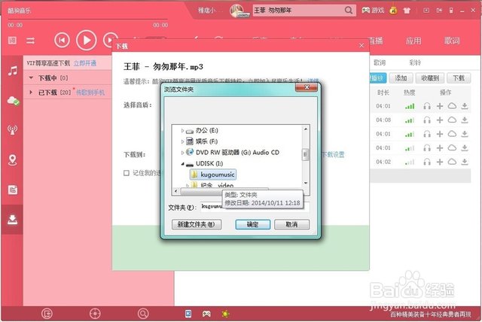482x322 pixels.
Task: Open local music from sidebar note icon
Action: pos(13,71)
